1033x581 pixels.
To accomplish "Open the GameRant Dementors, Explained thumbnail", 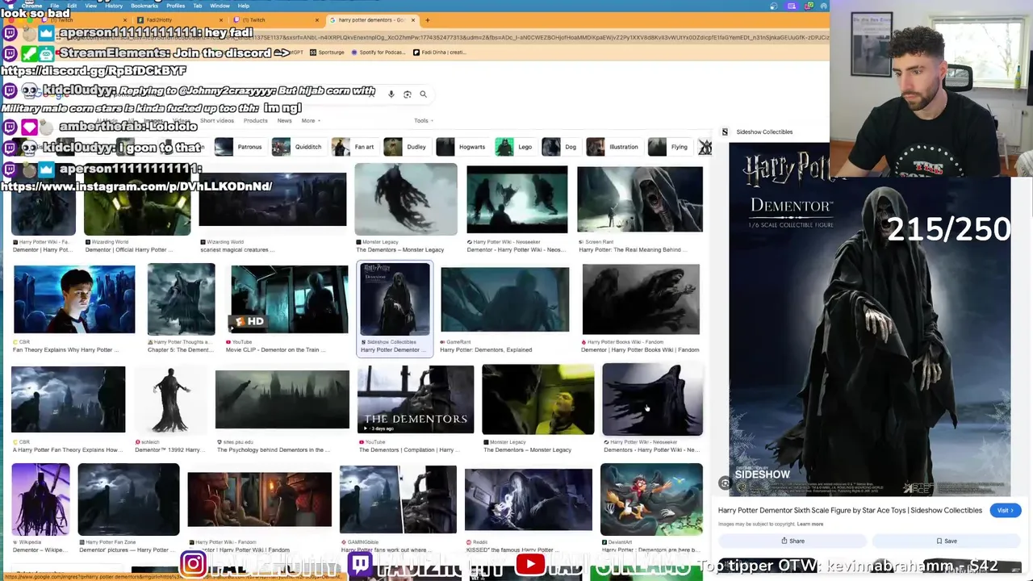I will (x=505, y=299).
